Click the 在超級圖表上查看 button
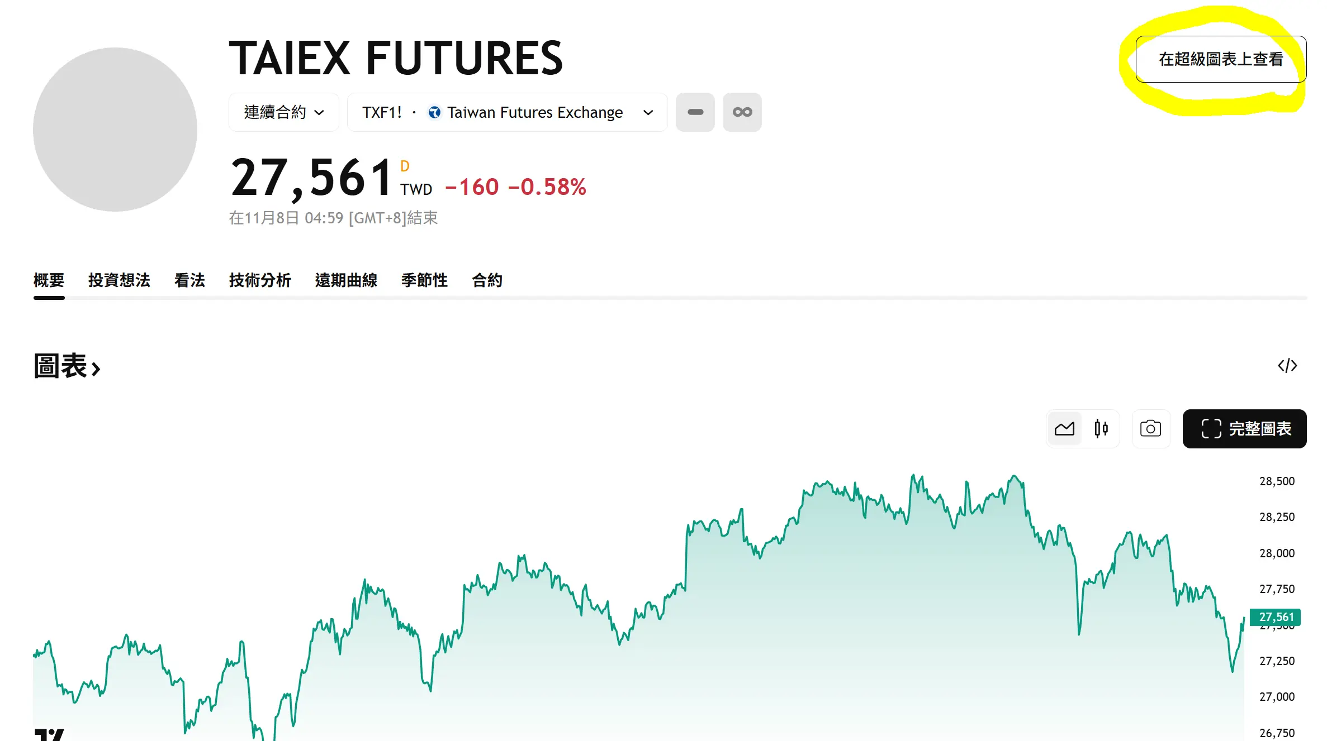 tap(1221, 59)
